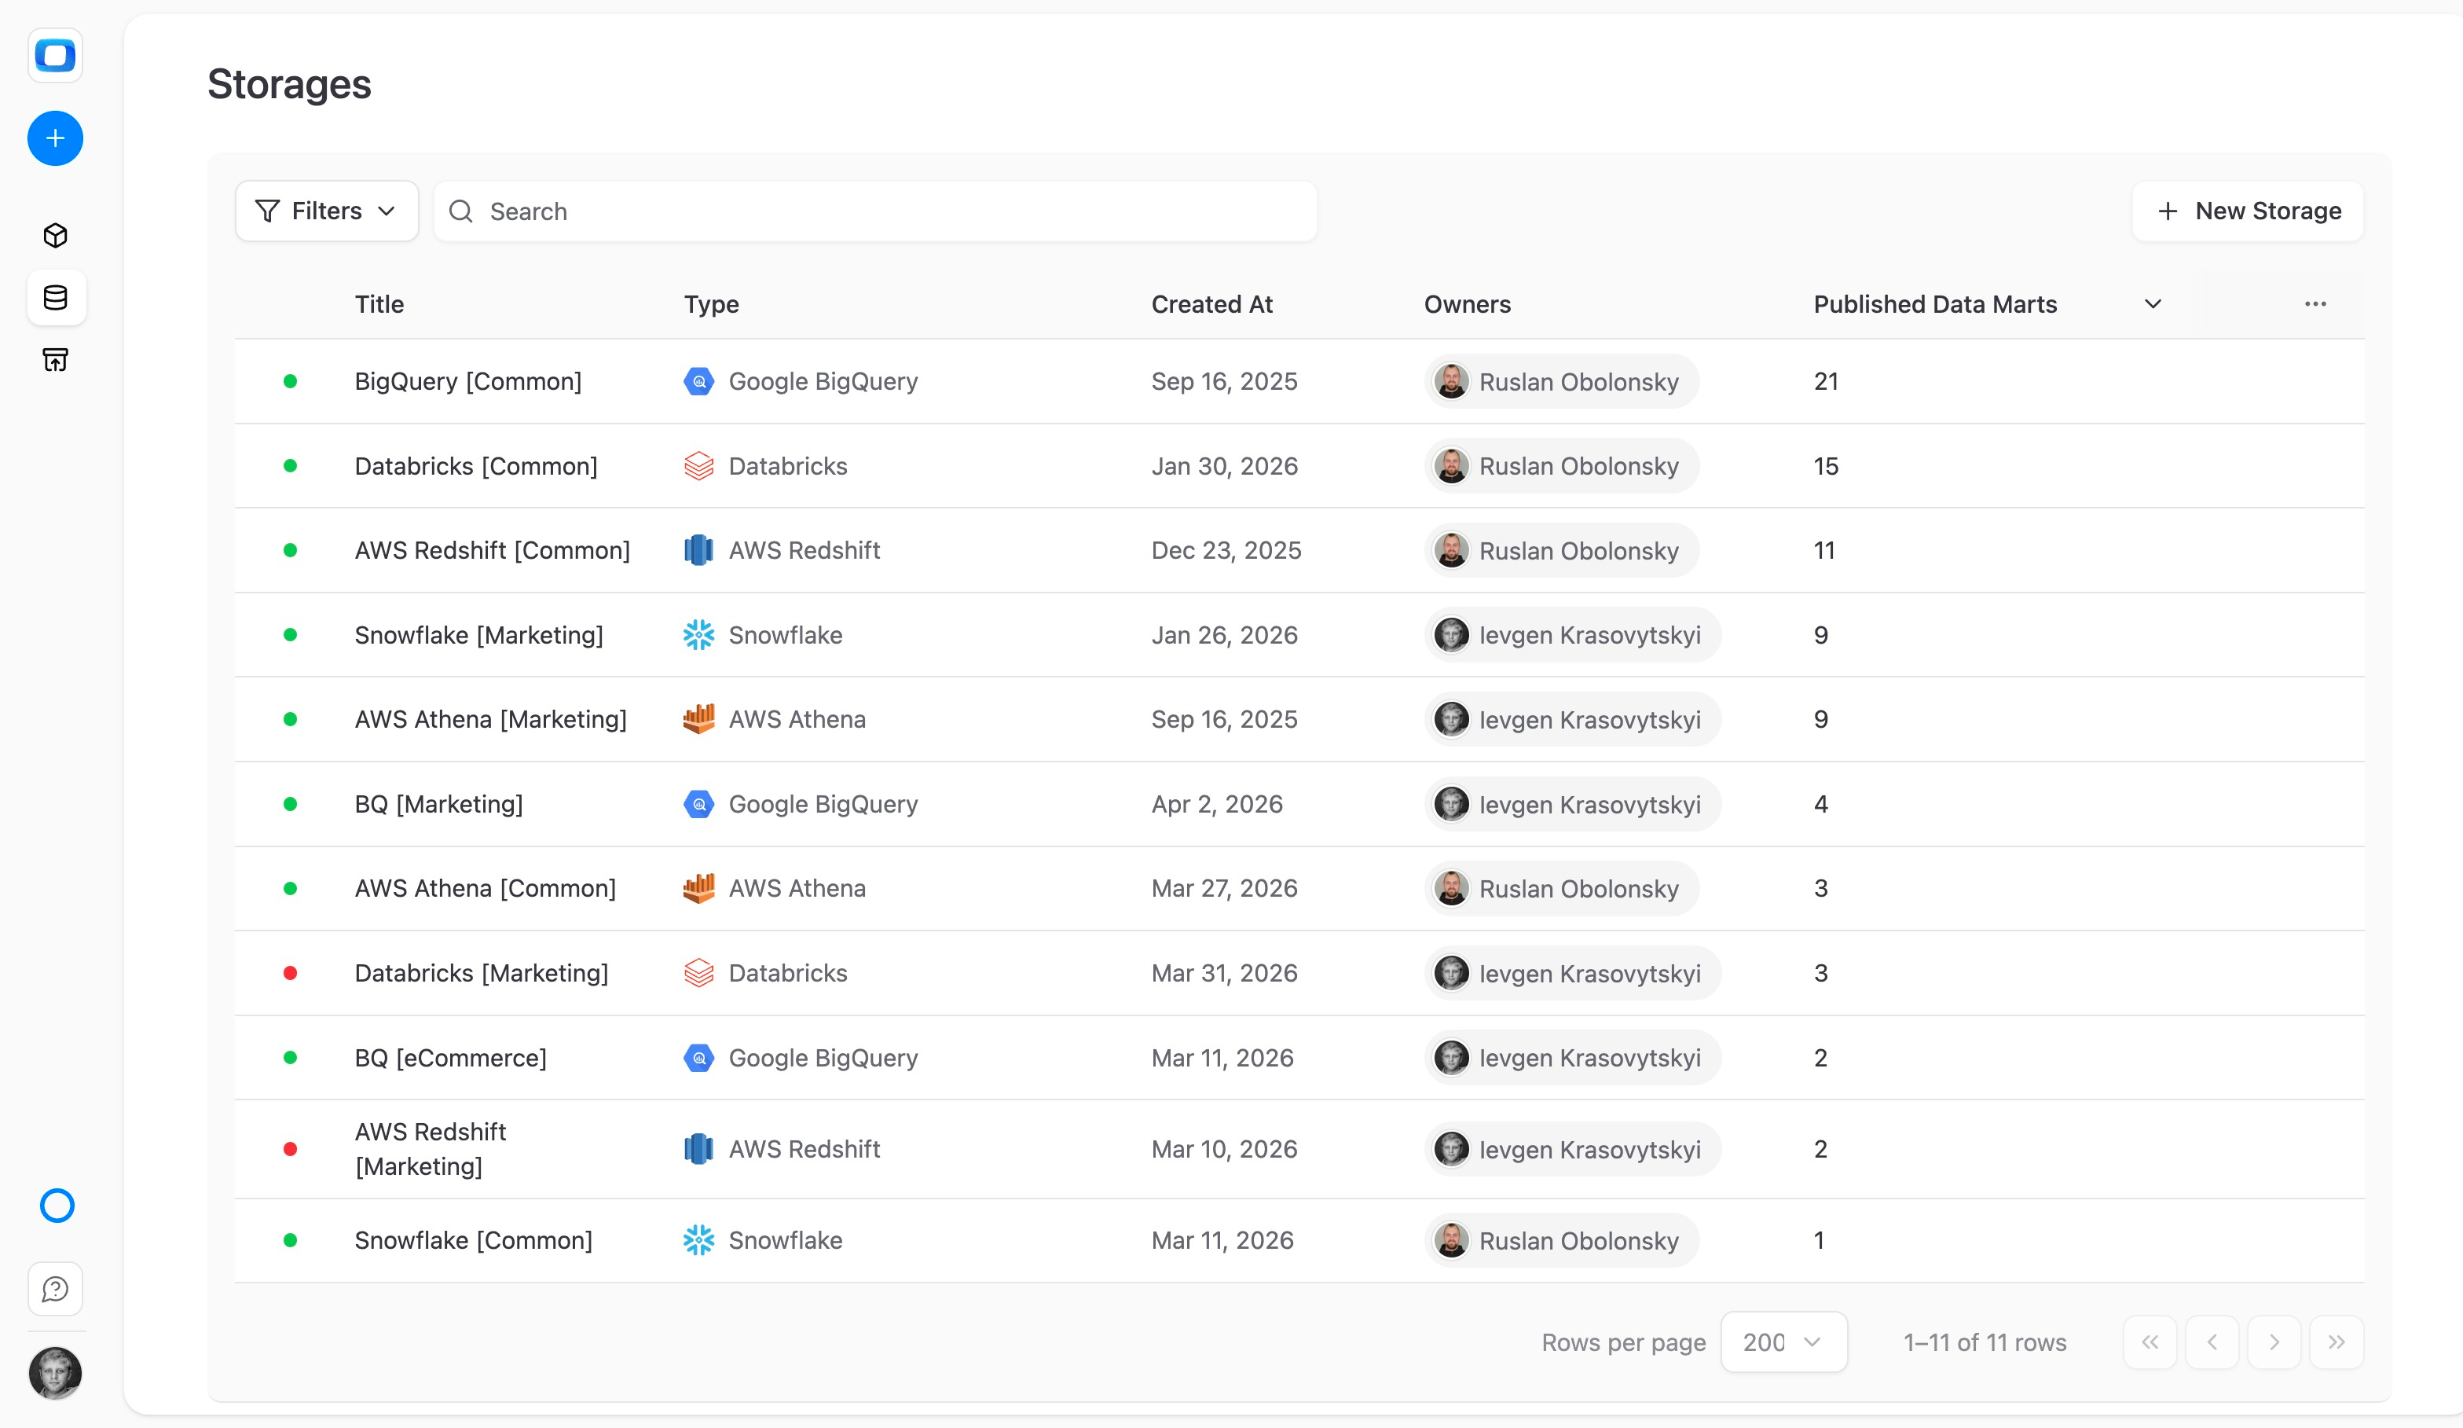Open the BQ [Marketing] storage

439,805
